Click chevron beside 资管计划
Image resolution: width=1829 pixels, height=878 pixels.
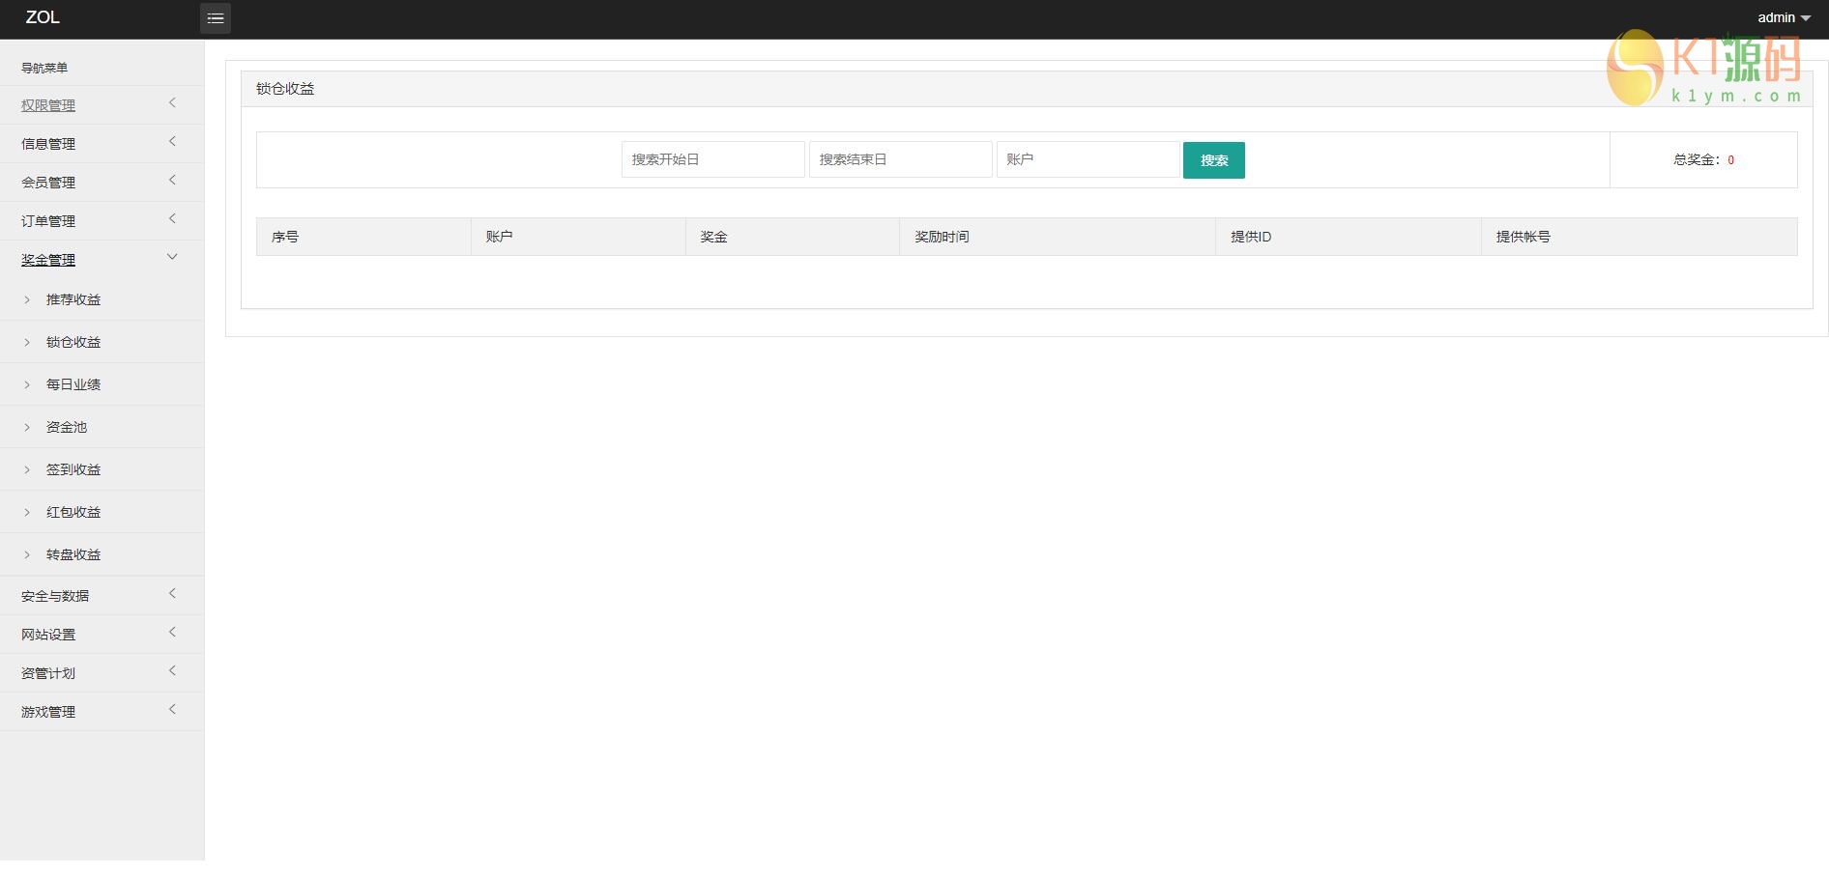(x=172, y=670)
